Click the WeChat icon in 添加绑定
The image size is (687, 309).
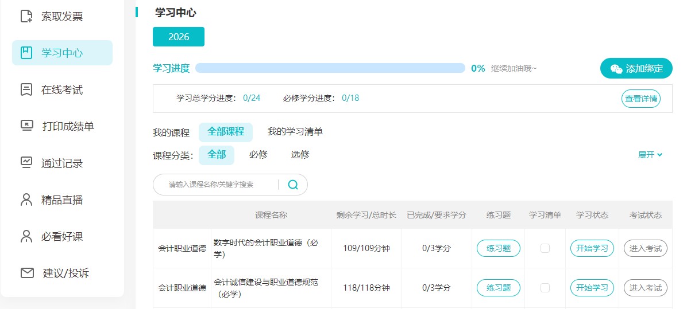click(x=616, y=69)
